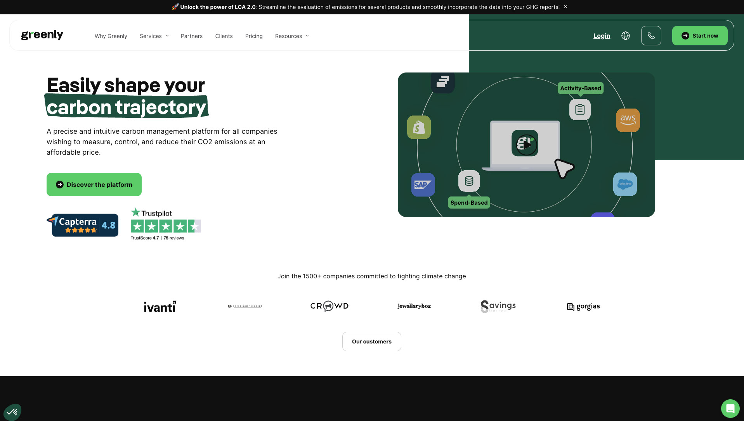
Task: Click the Login link
Action: click(602, 36)
